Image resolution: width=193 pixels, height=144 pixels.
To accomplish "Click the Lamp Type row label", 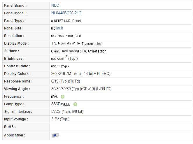I will click(14, 104).
